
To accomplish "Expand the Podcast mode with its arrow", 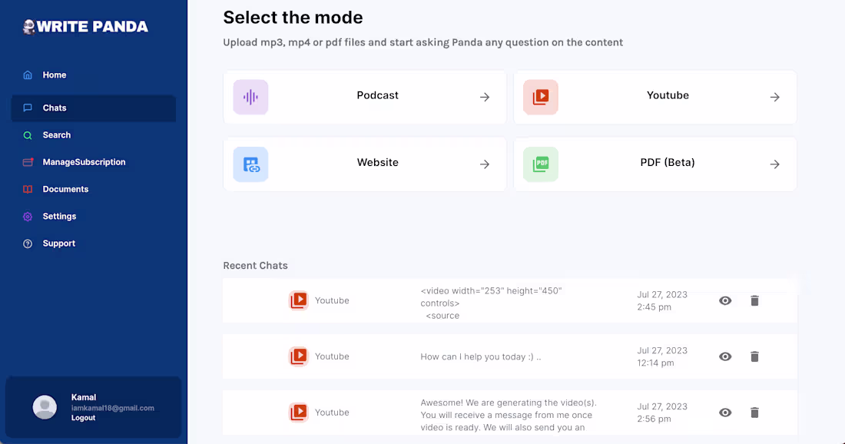I will coord(484,97).
